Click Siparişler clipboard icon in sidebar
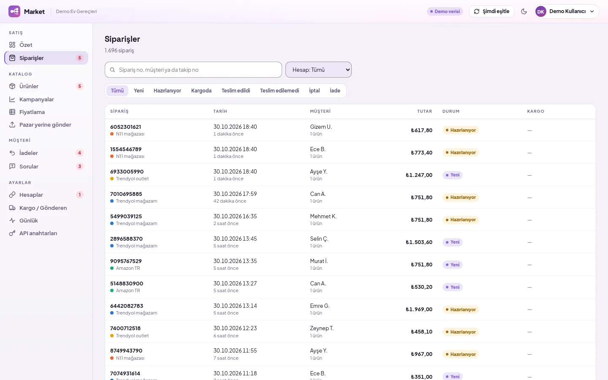Viewport: 608px width, 380px height. 12,58
